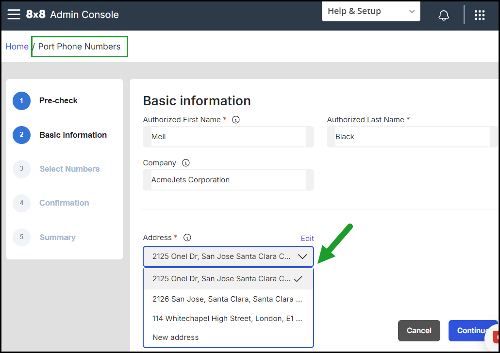Click the 8x8 Admin Console logo
This screenshot has width=500, height=353.
pyautogui.click(x=72, y=15)
